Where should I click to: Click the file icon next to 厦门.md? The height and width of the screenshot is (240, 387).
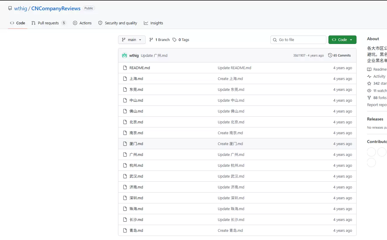tap(125, 144)
